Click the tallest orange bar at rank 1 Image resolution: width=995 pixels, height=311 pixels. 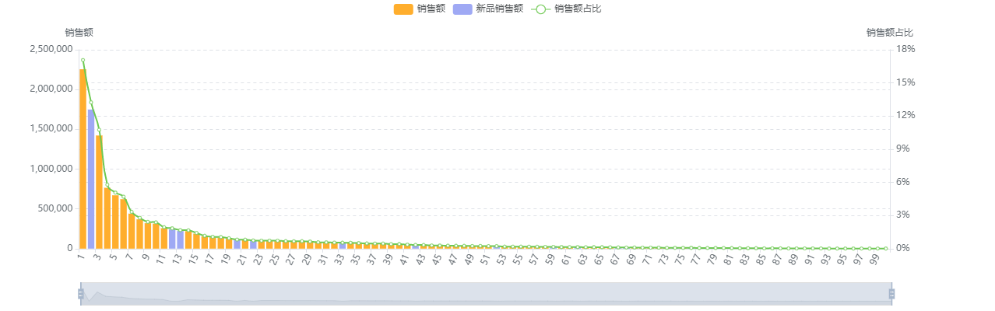83,159
